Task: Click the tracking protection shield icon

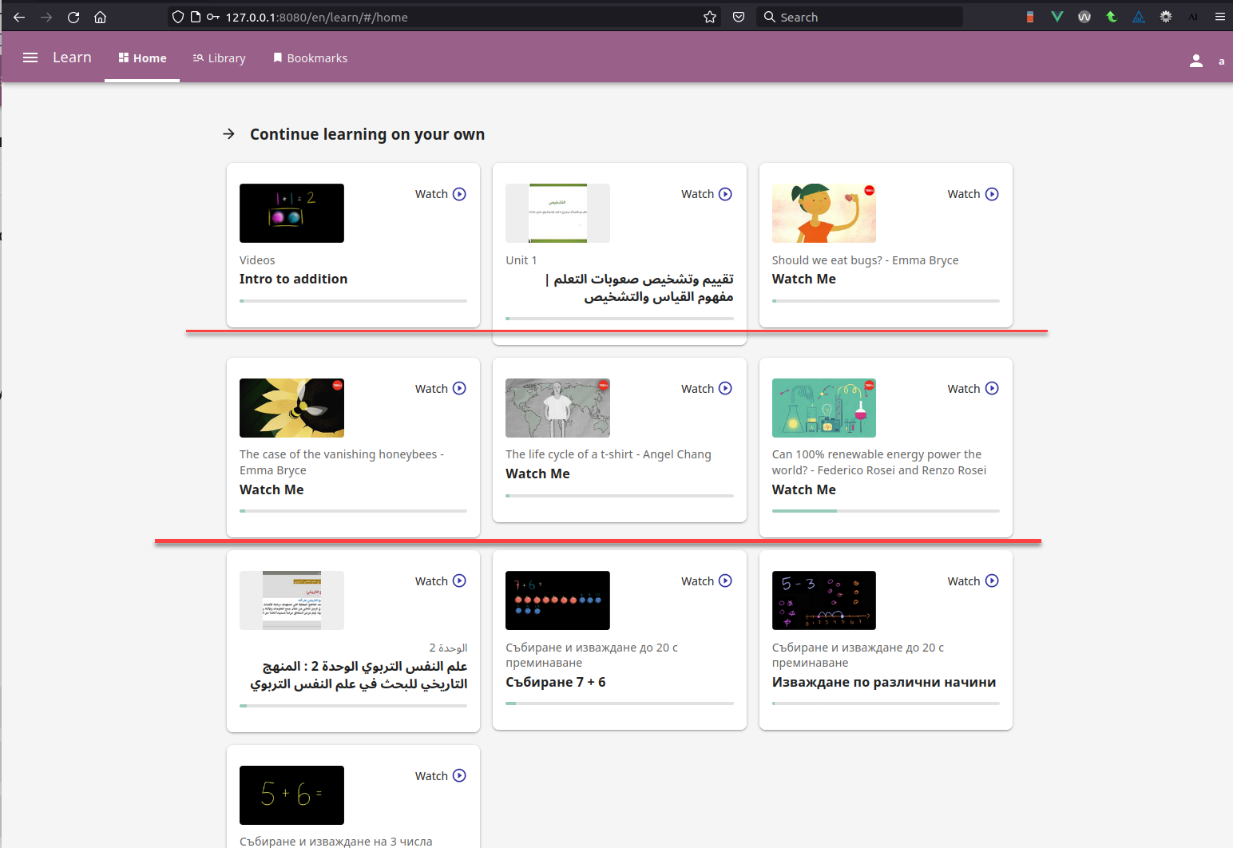Action: coord(177,17)
